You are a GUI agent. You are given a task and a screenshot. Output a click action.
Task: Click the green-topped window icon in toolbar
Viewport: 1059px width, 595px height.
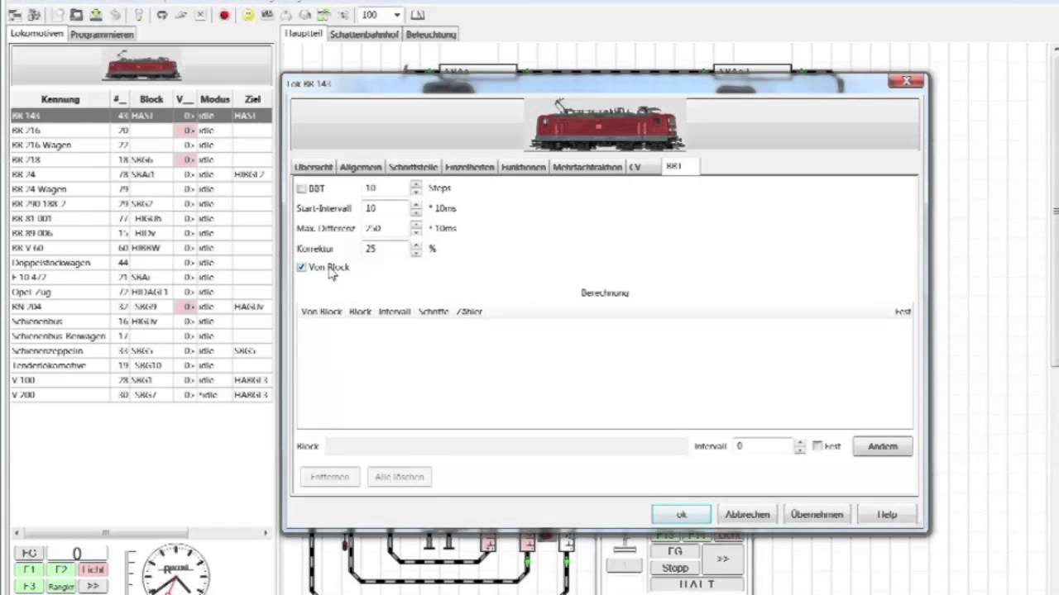[324, 15]
